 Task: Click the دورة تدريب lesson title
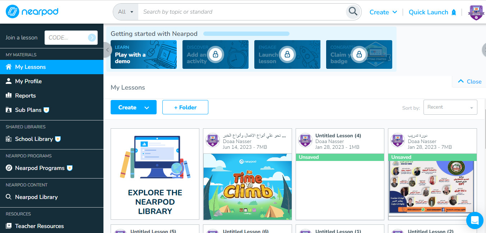[x=418, y=135]
